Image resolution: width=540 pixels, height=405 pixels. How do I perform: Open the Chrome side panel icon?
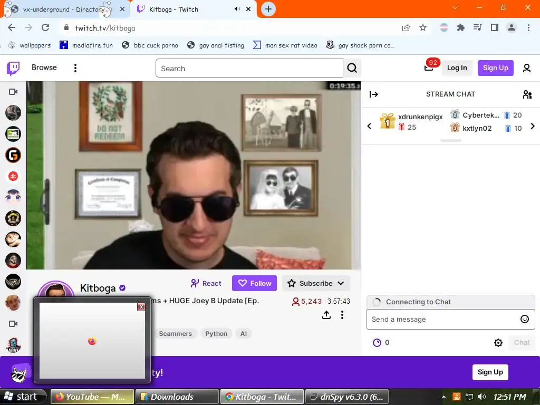tap(495, 27)
